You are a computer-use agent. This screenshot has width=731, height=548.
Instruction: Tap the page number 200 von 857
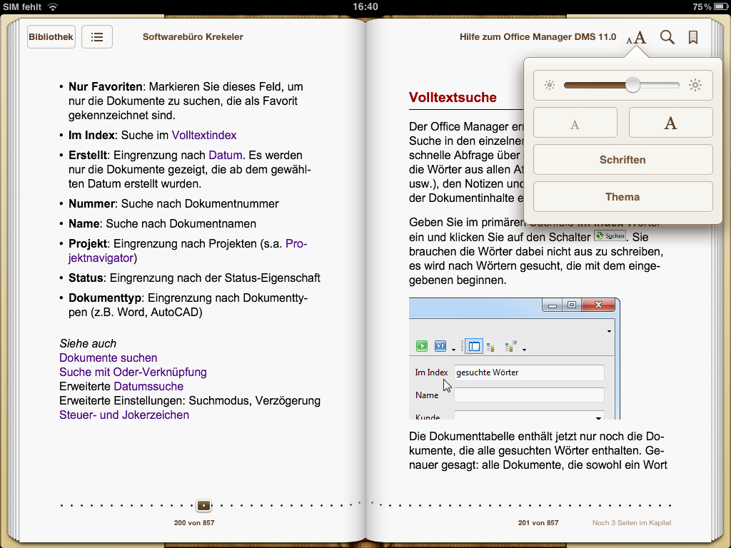[x=194, y=523]
